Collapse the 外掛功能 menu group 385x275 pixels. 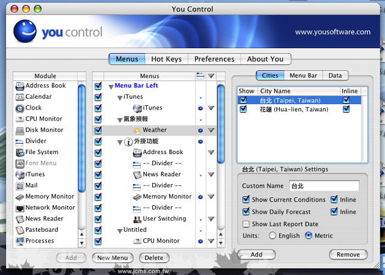(x=120, y=142)
